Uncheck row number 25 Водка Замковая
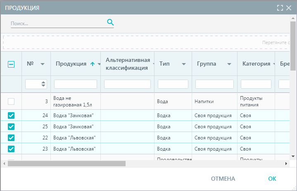This screenshot has height=191, width=297. coord(11,127)
